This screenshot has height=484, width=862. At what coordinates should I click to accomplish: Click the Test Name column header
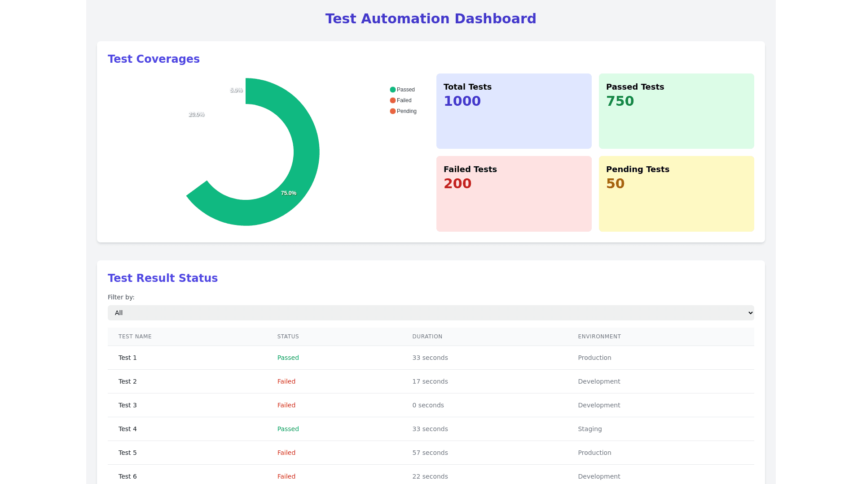(x=135, y=337)
